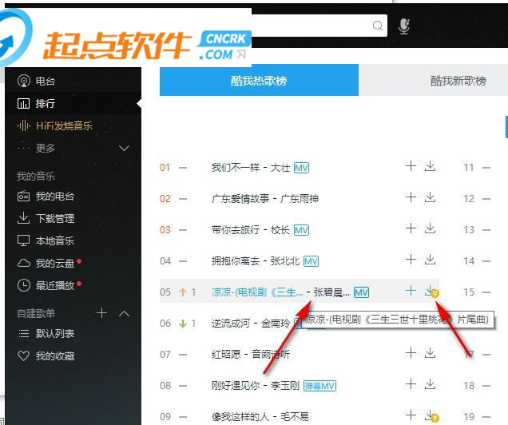Add 我们不一样 to playlist with plus icon
The image size is (508, 425).
click(x=411, y=166)
